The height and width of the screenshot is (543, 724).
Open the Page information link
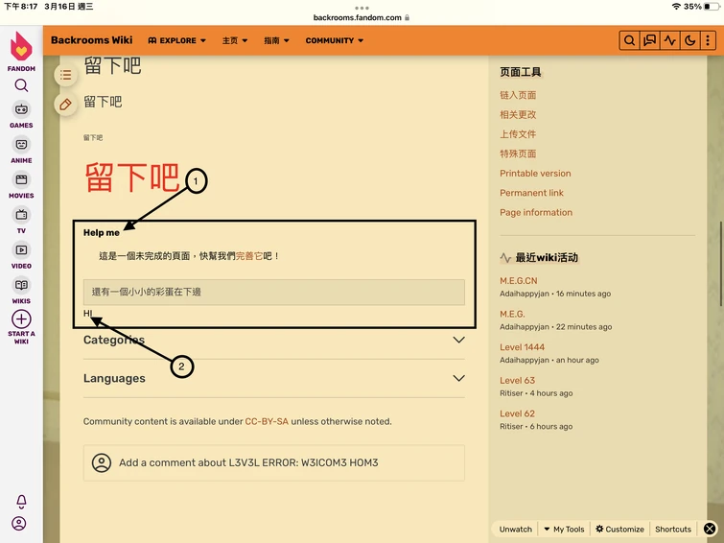coord(536,213)
